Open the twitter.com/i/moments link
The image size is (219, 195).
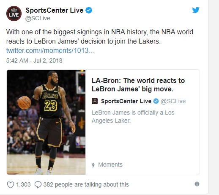[50, 50]
